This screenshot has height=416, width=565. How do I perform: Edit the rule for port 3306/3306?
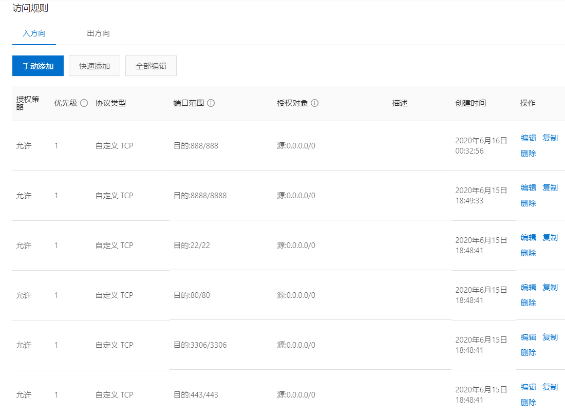point(528,337)
